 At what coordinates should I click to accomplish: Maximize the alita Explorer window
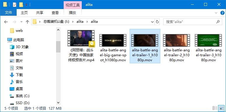(x=206, y=5)
